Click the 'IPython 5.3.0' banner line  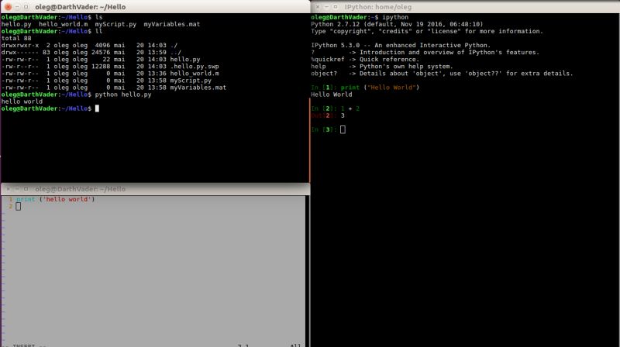point(401,46)
